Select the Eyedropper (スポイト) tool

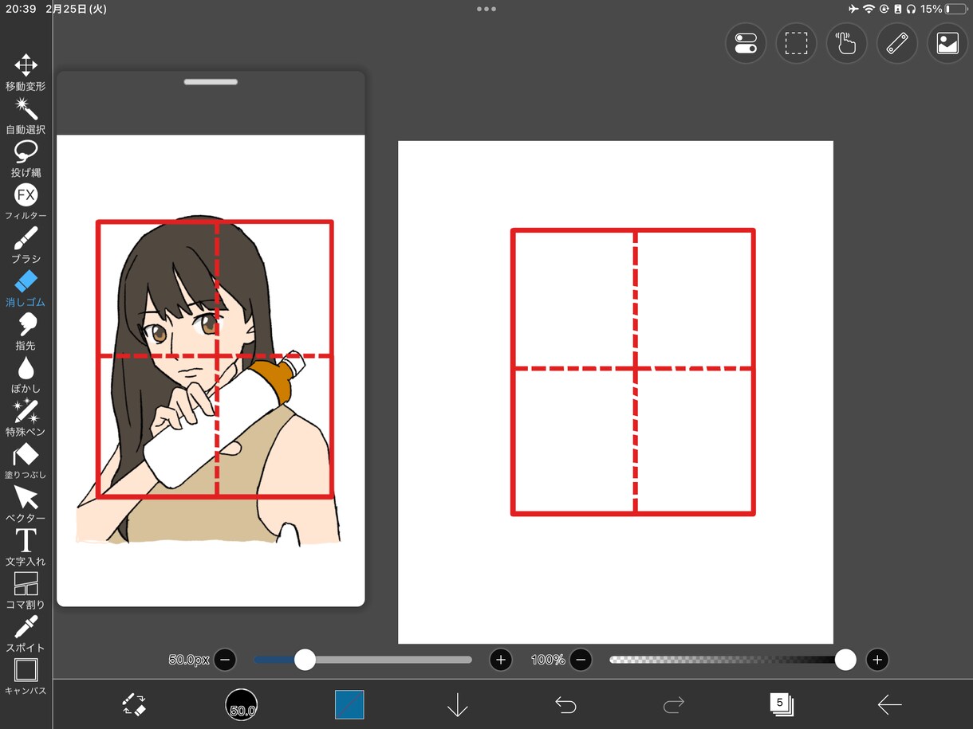click(26, 633)
